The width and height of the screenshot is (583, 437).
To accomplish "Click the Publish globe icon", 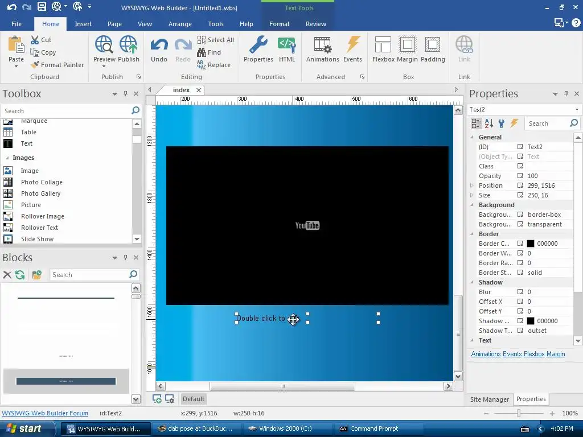I will point(128,44).
